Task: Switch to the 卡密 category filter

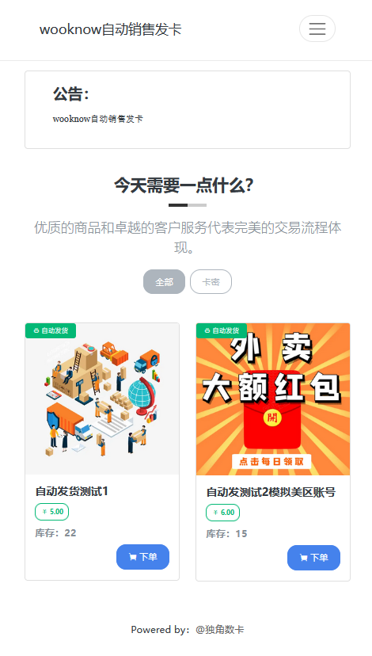Action: click(211, 281)
